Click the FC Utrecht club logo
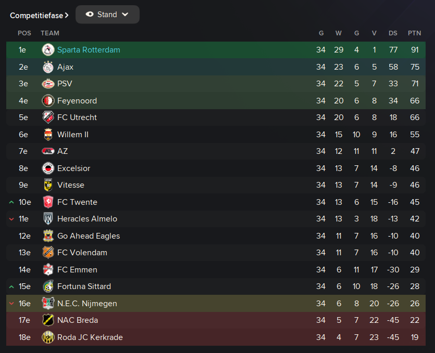 (48, 117)
